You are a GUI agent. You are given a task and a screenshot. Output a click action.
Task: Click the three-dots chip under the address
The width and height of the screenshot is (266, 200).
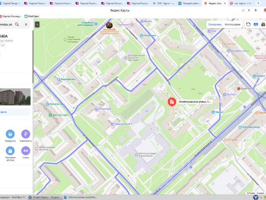(x=3, y=45)
